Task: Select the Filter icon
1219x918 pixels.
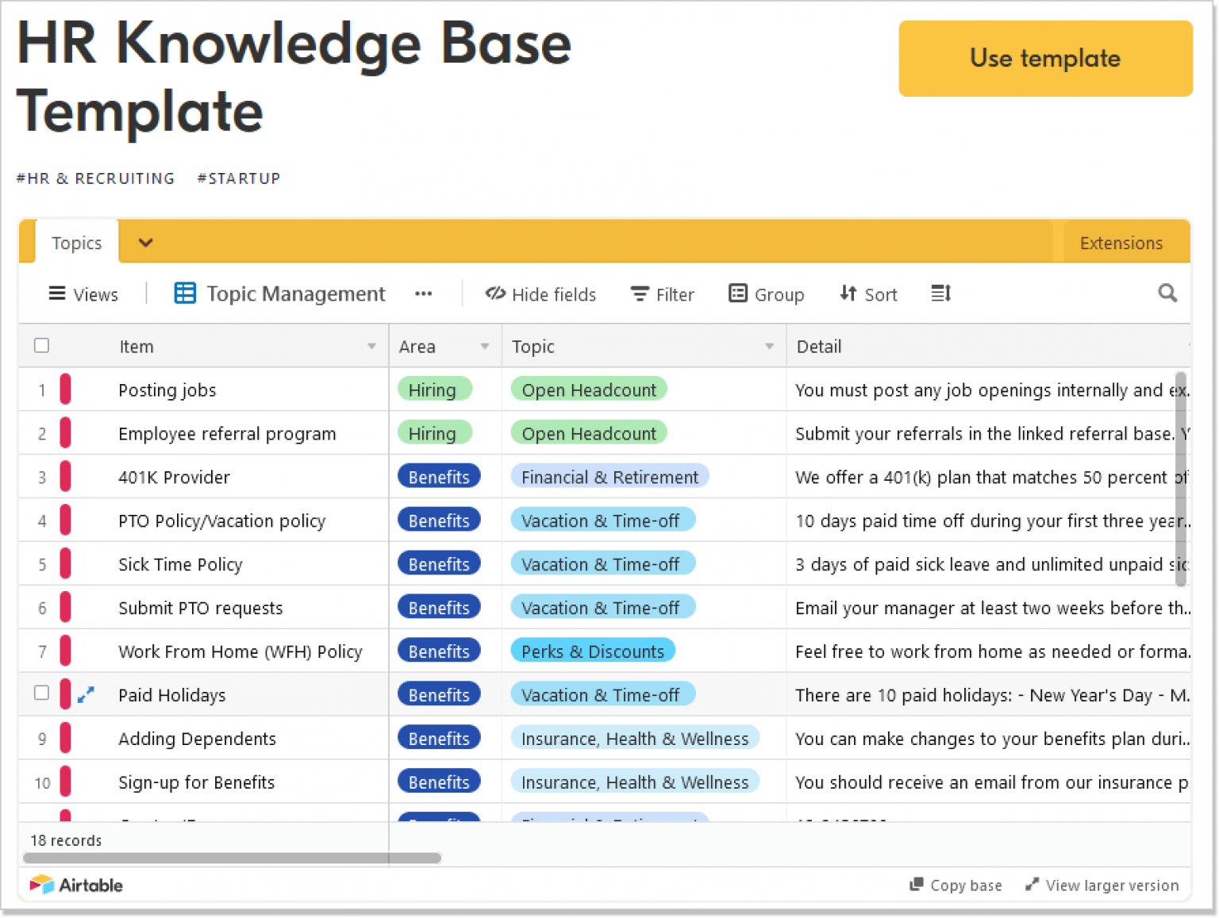Action: click(640, 294)
